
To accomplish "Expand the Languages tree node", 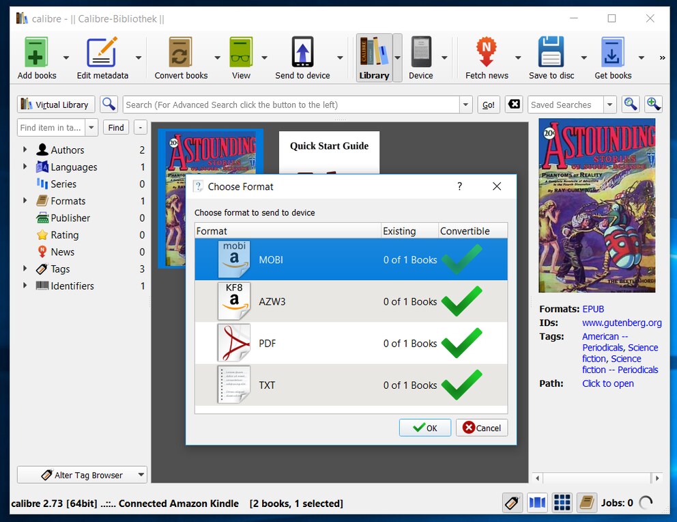I will [25, 166].
